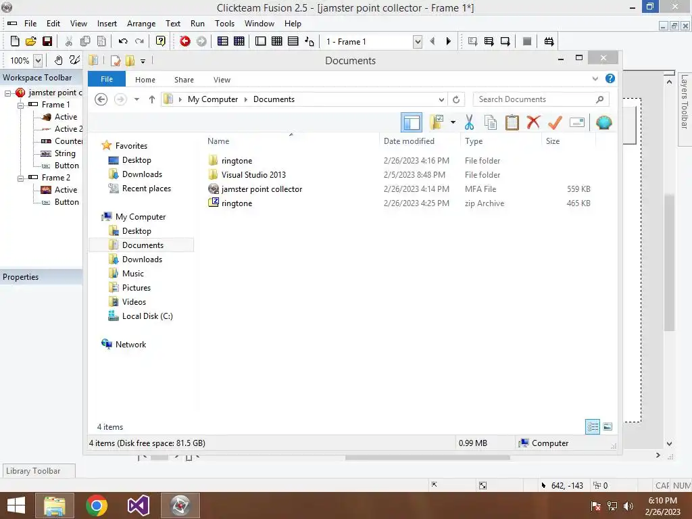The width and height of the screenshot is (692, 519).
Task: Click the New file icon in Fusion toolbar
Action: tap(15, 41)
